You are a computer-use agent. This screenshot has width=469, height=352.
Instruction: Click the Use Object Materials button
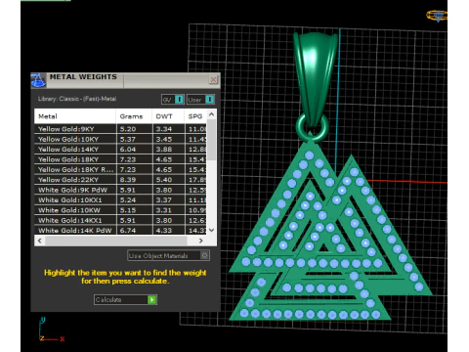pyautogui.click(x=168, y=255)
